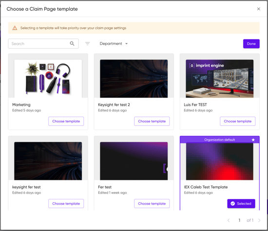Viewport: 268px width, 231px height.
Task: Open the imprint engine thumbnail image
Action: point(220,78)
